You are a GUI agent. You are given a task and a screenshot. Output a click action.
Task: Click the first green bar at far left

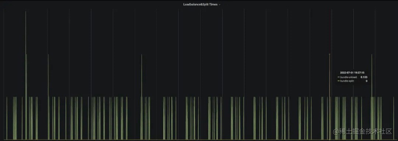point(7,118)
